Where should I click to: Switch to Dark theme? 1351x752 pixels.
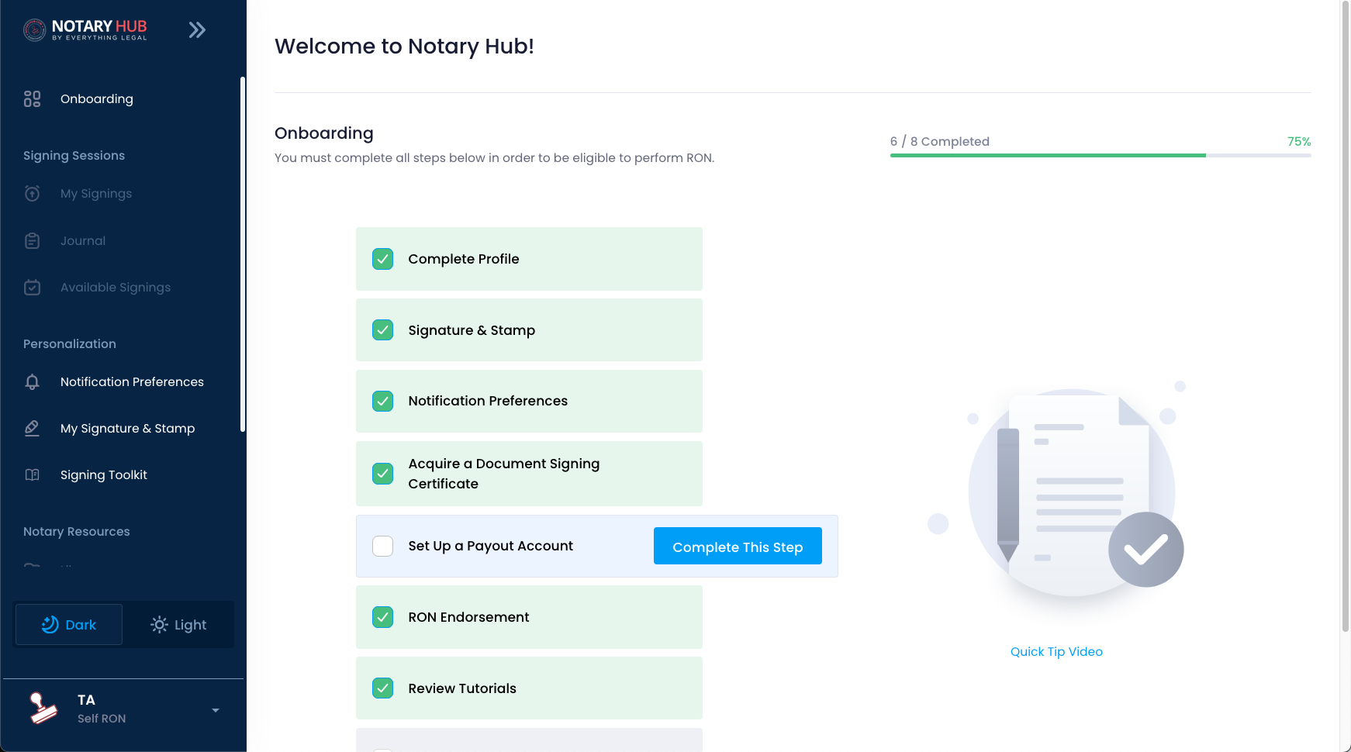pyautogui.click(x=69, y=625)
